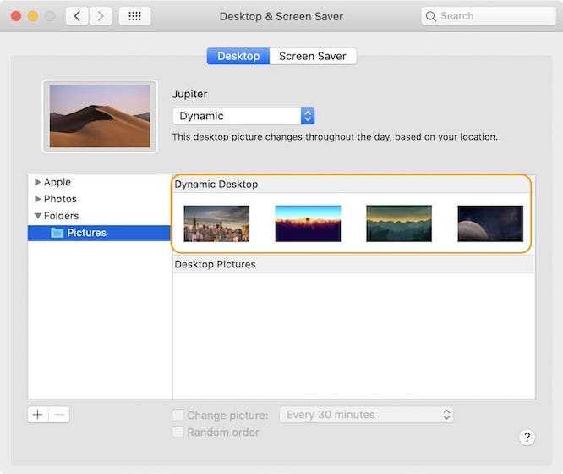The height and width of the screenshot is (474, 563).
Task: Show all preferences grid icon
Action: click(x=134, y=16)
